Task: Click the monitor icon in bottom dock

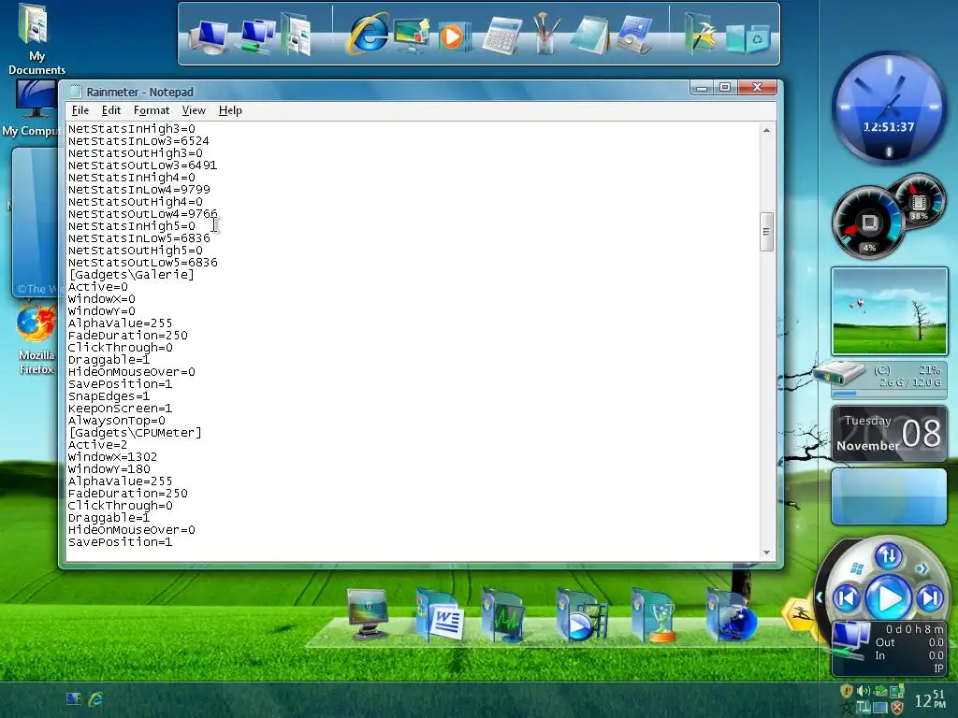Action: [366, 614]
